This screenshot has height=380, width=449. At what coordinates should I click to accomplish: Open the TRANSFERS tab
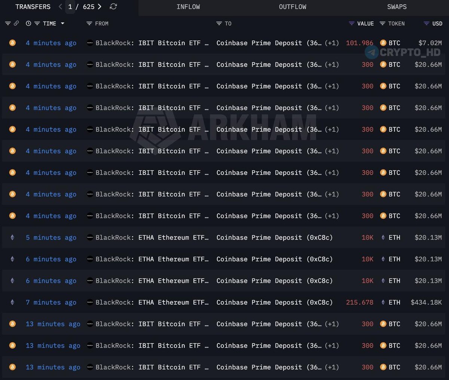click(33, 7)
